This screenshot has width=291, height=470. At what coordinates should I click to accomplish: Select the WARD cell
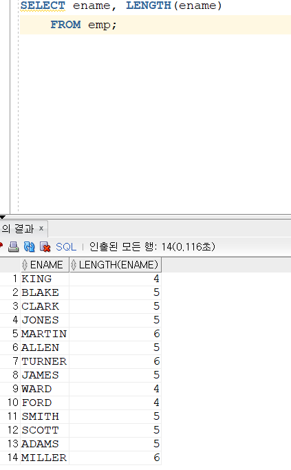(x=45, y=389)
